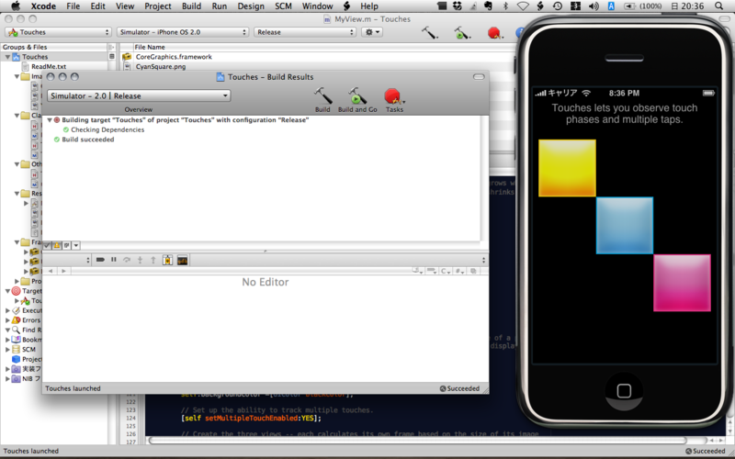735x459 pixels.
Task: Click the volume speaker icon
Action: click(x=594, y=6)
